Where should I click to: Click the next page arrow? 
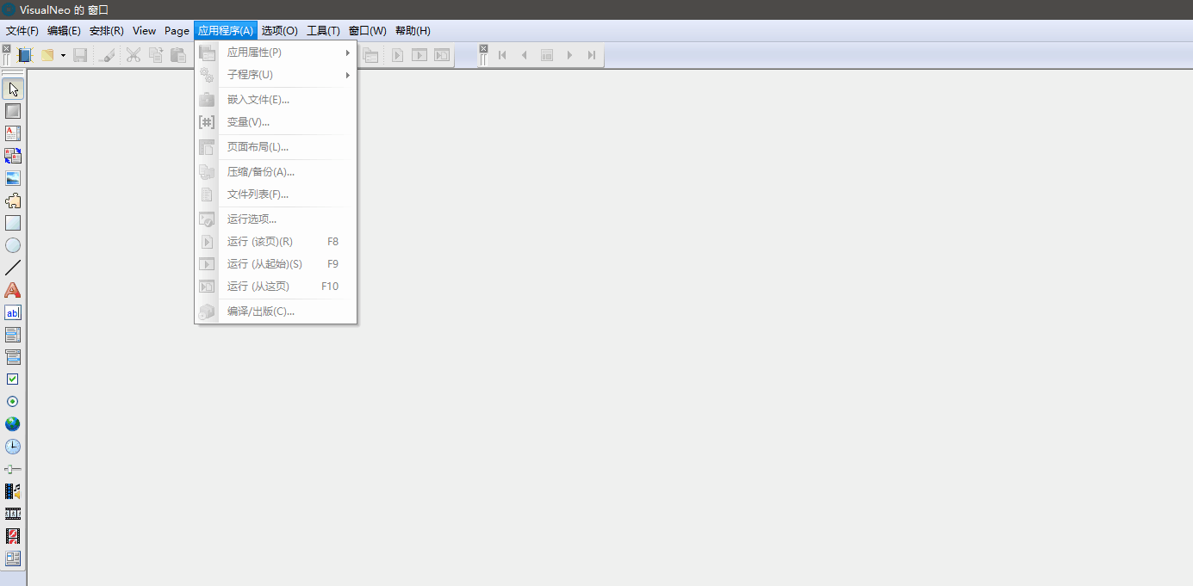tap(569, 55)
